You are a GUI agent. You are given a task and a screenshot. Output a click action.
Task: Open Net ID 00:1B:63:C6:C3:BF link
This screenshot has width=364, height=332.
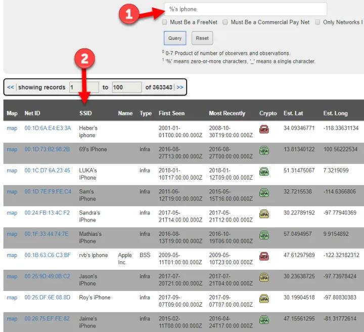[x=48, y=256]
